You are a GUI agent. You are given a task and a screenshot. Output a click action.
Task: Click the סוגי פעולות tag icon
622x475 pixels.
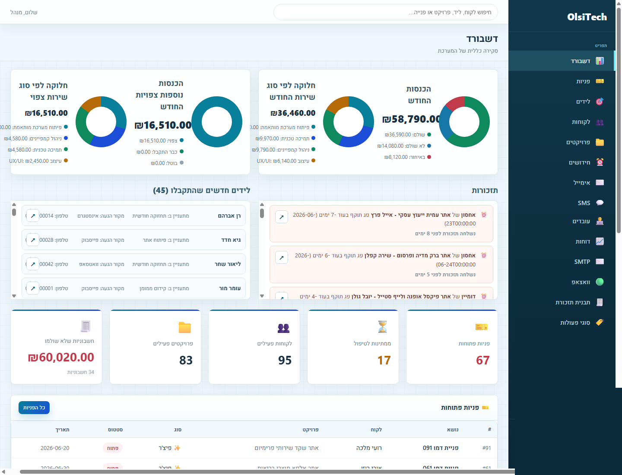(600, 323)
